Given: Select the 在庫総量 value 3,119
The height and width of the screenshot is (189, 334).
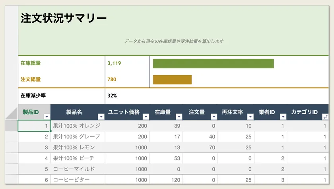Looking at the screenshot, I should point(115,63).
